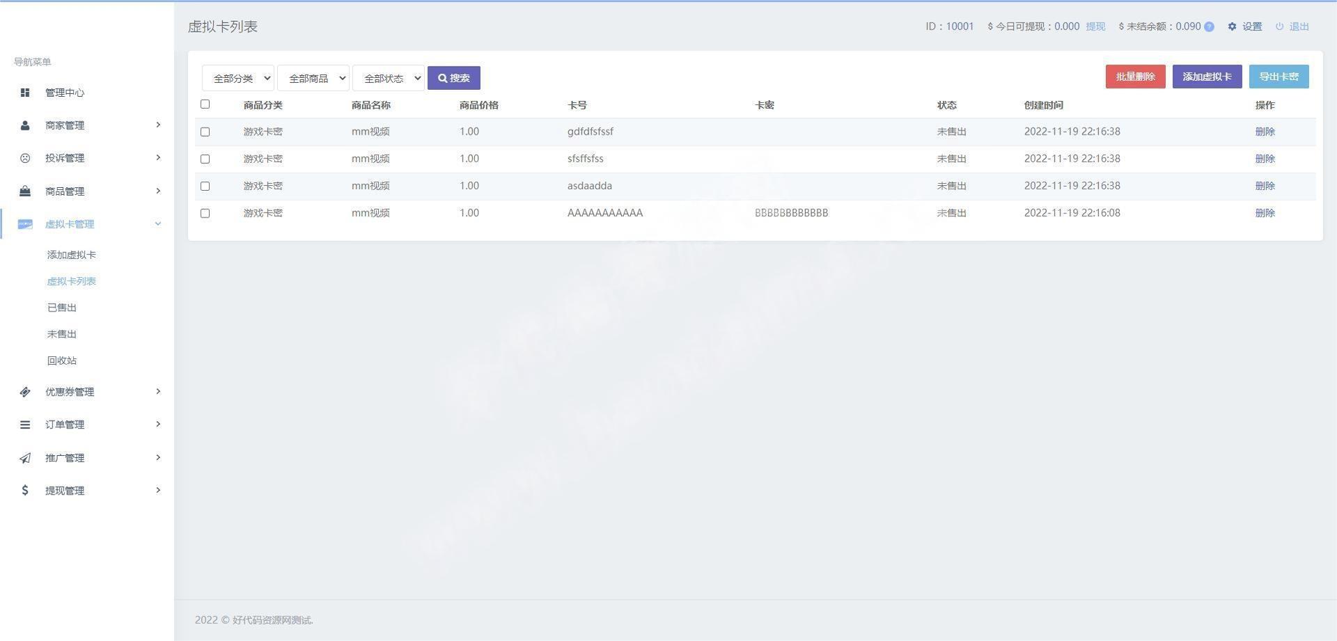
Task: Click the 提现 withdraw link in header
Action: coord(1095,26)
